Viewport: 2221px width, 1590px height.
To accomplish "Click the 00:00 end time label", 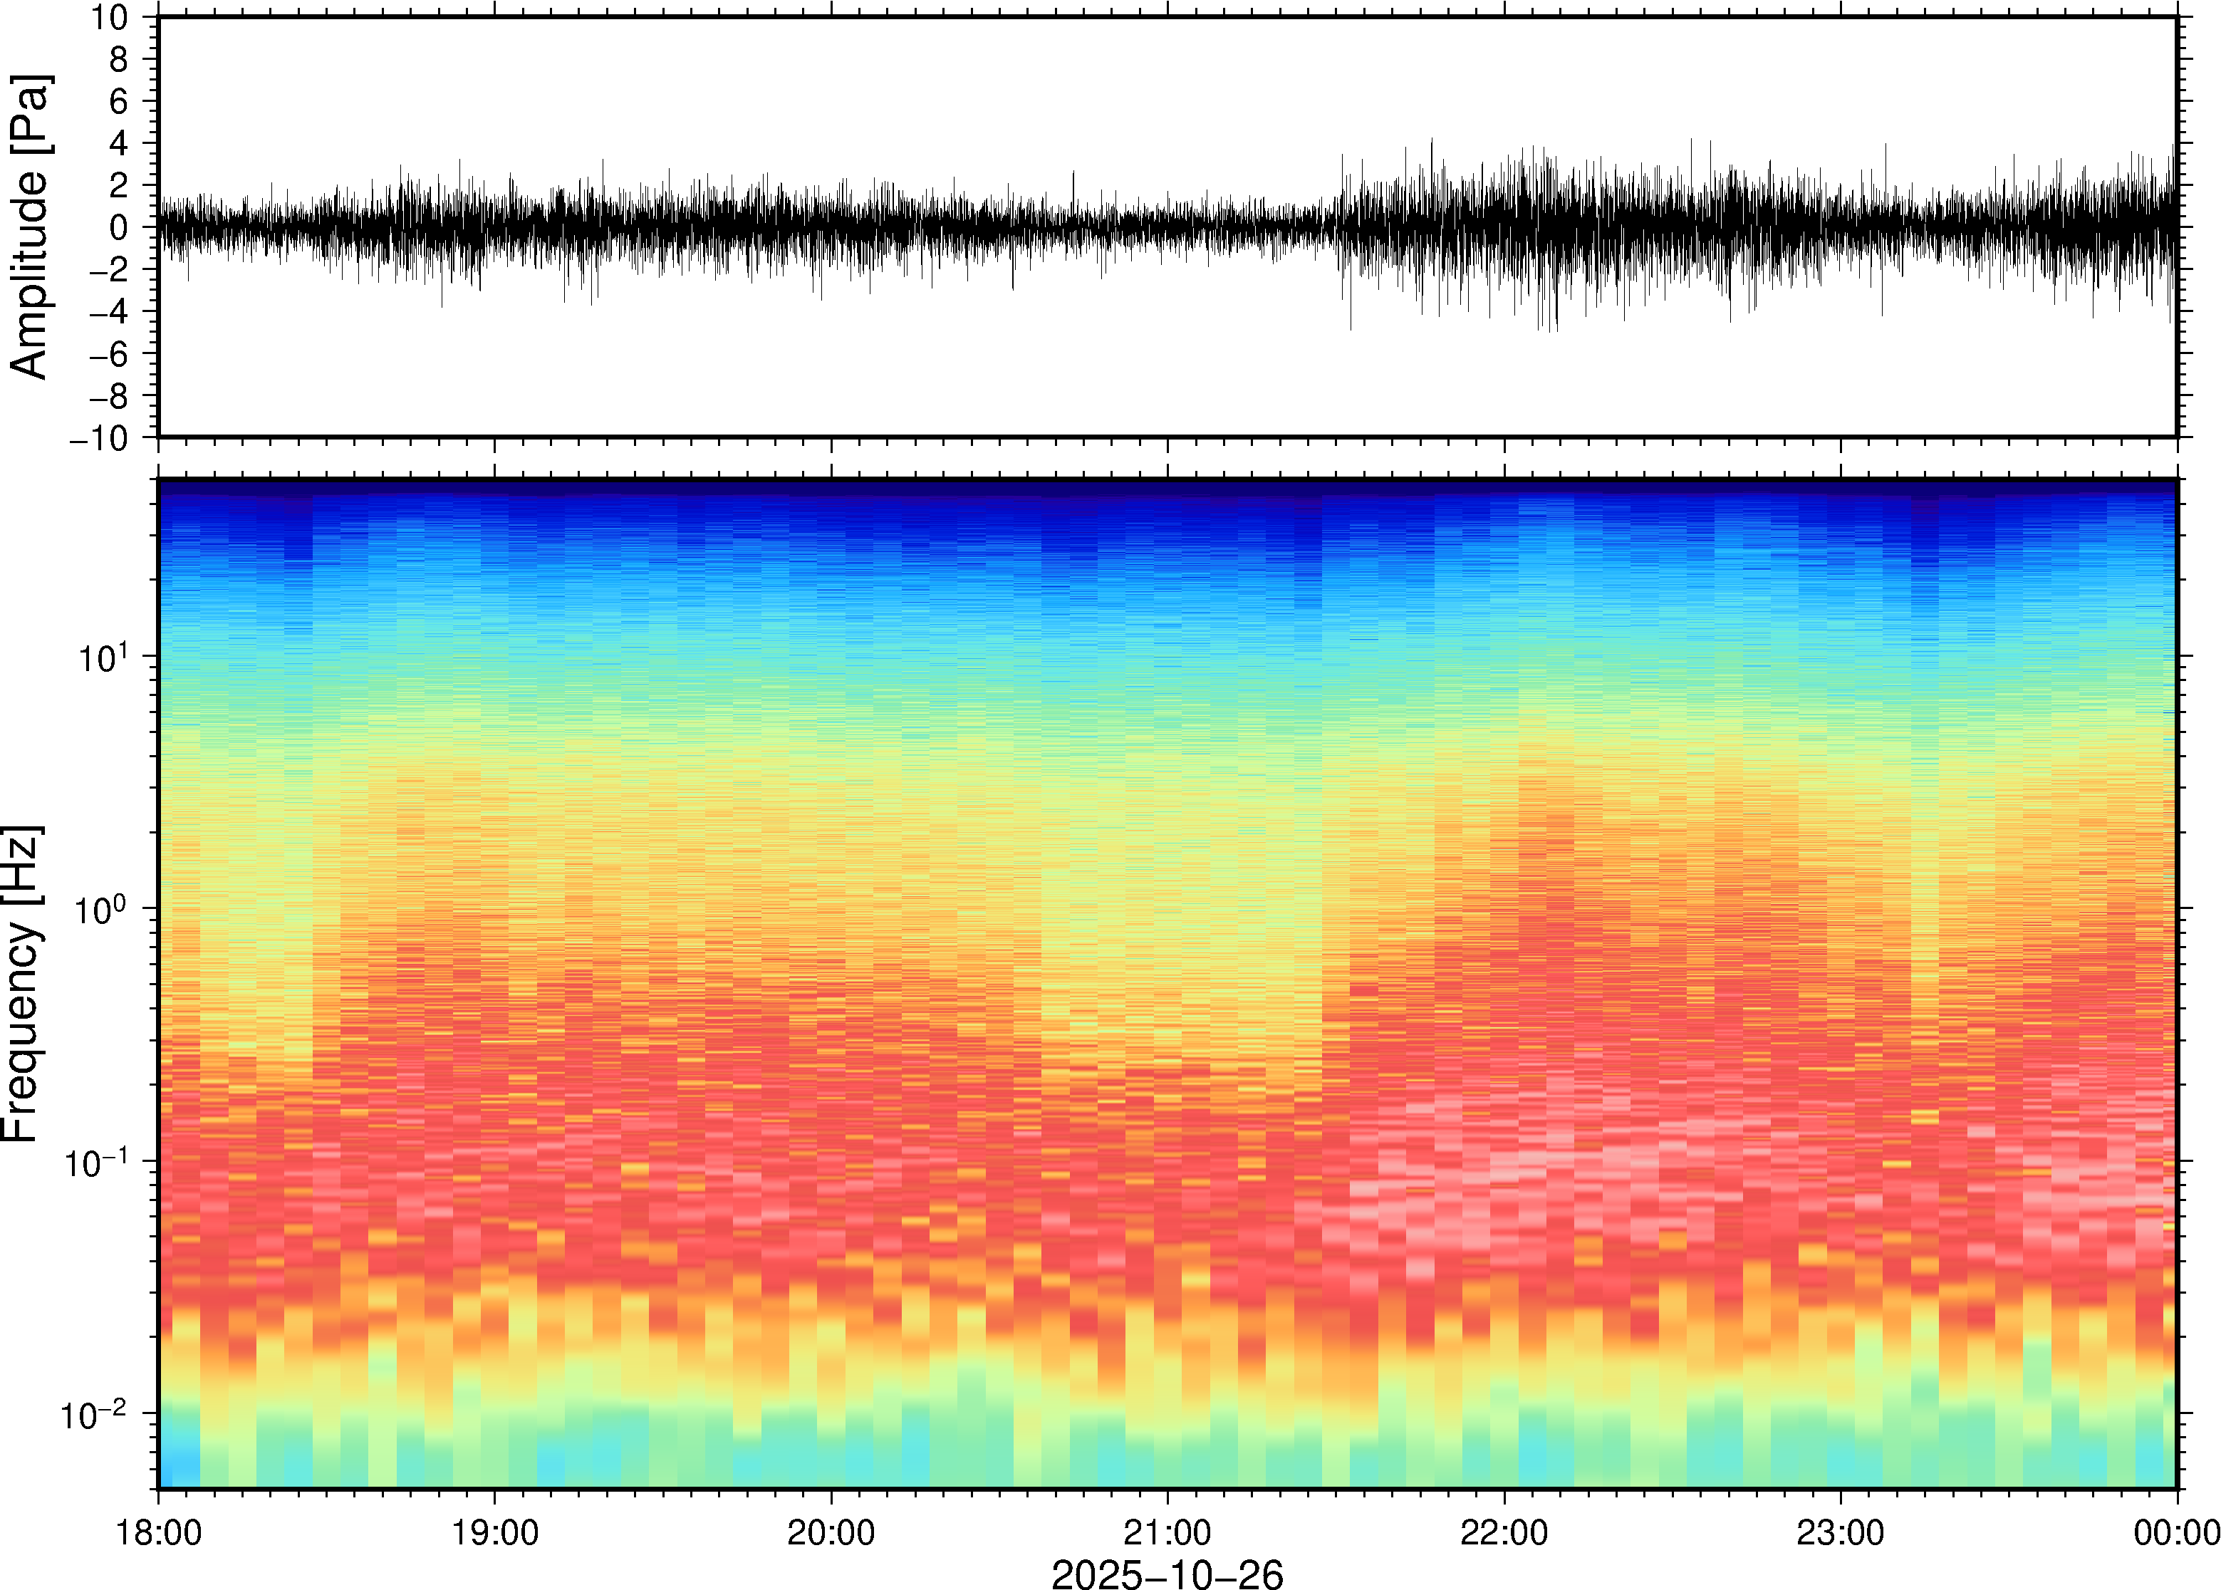I will pos(2176,1532).
